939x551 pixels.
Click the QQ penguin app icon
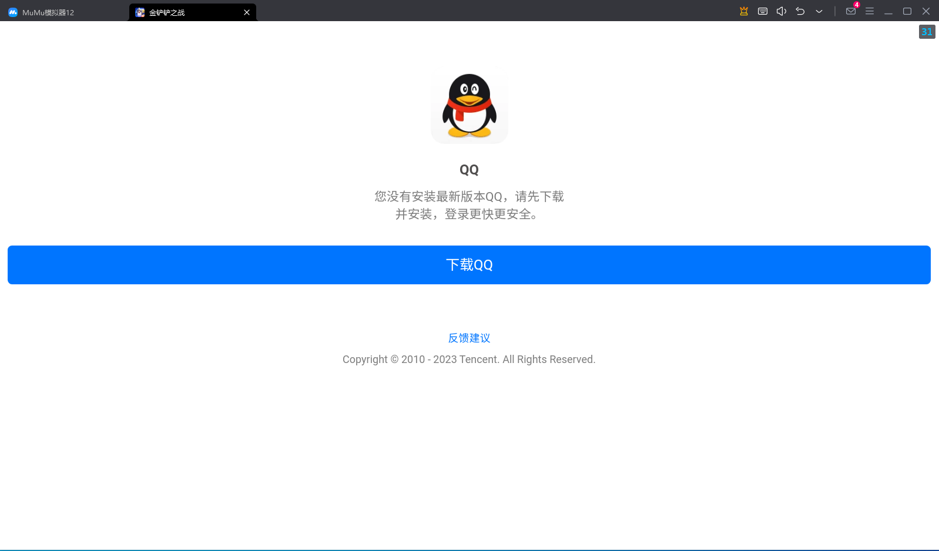[x=469, y=105]
